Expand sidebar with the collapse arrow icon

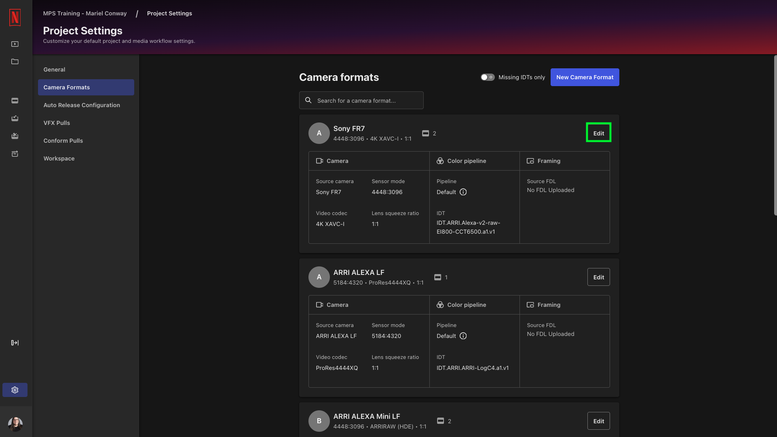pyautogui.click(x=15, y=343)
